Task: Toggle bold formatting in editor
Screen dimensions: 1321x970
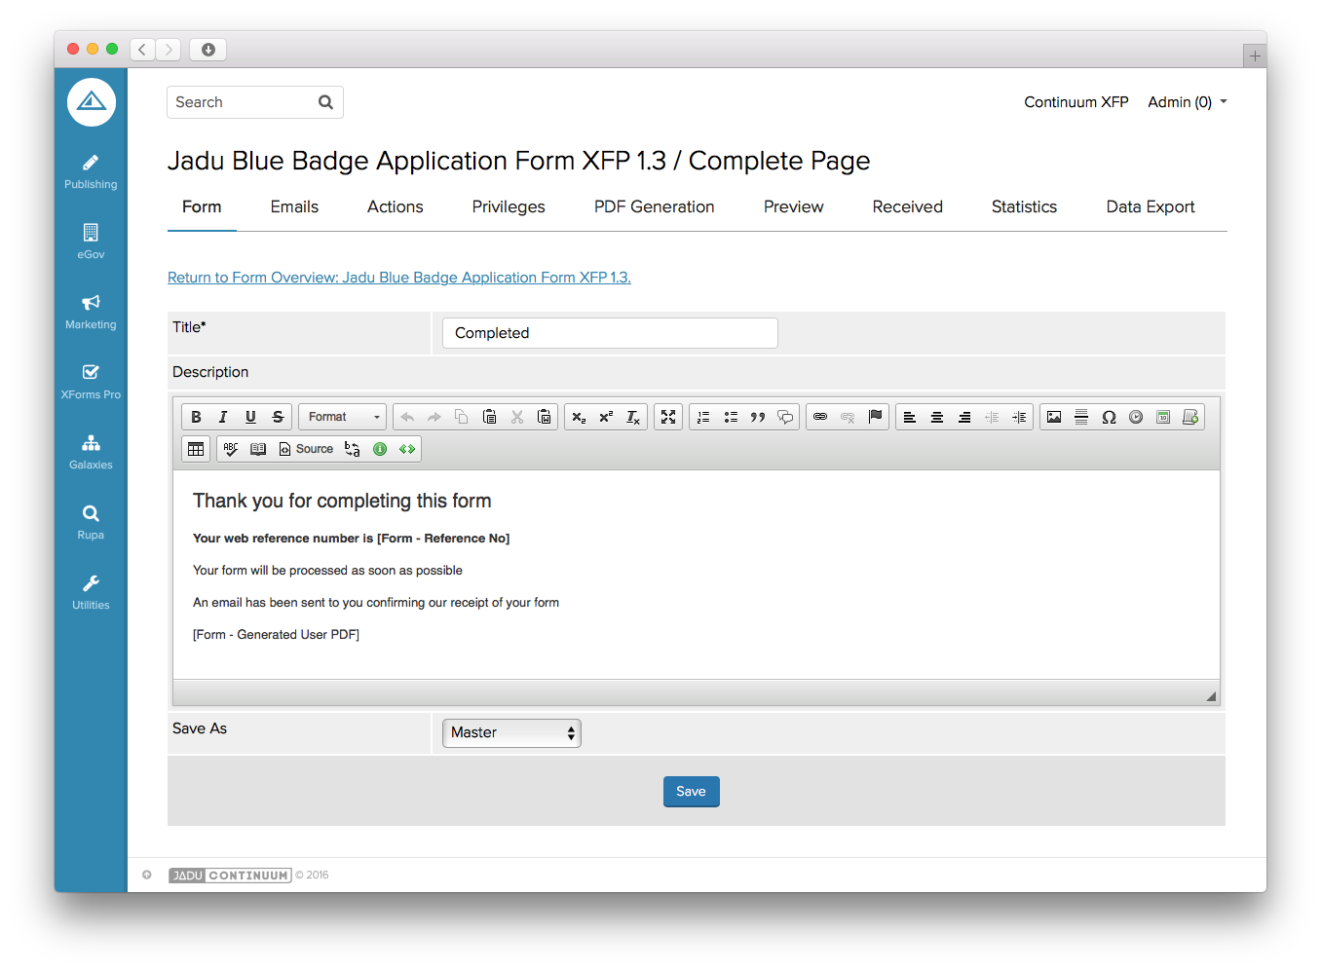Action: 196,417
